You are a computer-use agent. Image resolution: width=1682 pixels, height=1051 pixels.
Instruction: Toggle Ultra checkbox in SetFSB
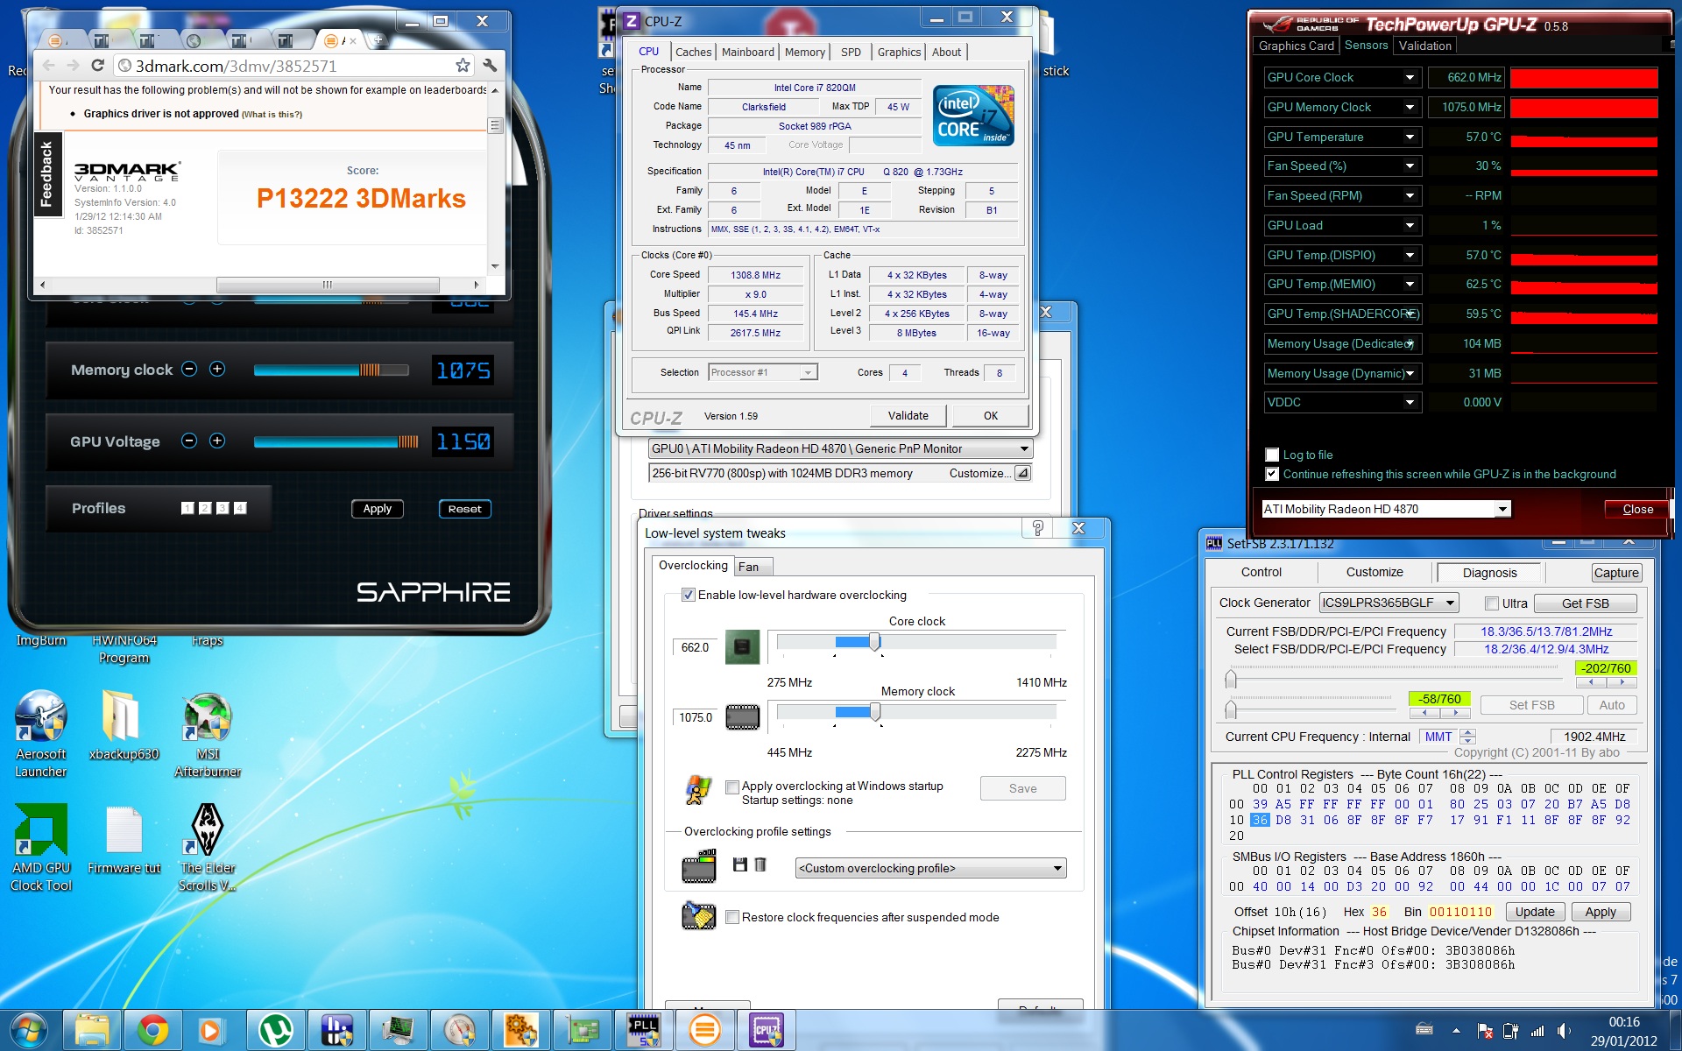(1492, 603)
